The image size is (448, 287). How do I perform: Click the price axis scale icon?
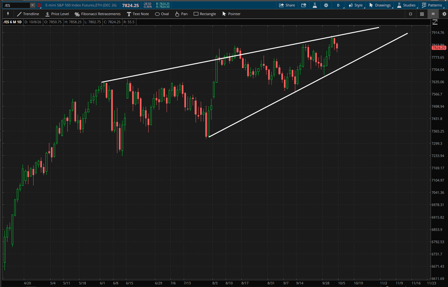click(435, 22)
